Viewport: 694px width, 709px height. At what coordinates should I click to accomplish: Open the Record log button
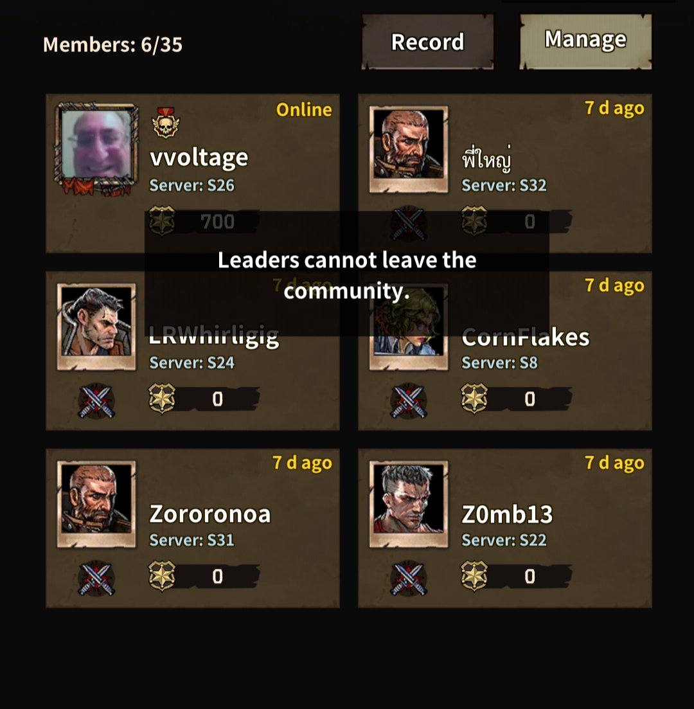coord(427,42)
